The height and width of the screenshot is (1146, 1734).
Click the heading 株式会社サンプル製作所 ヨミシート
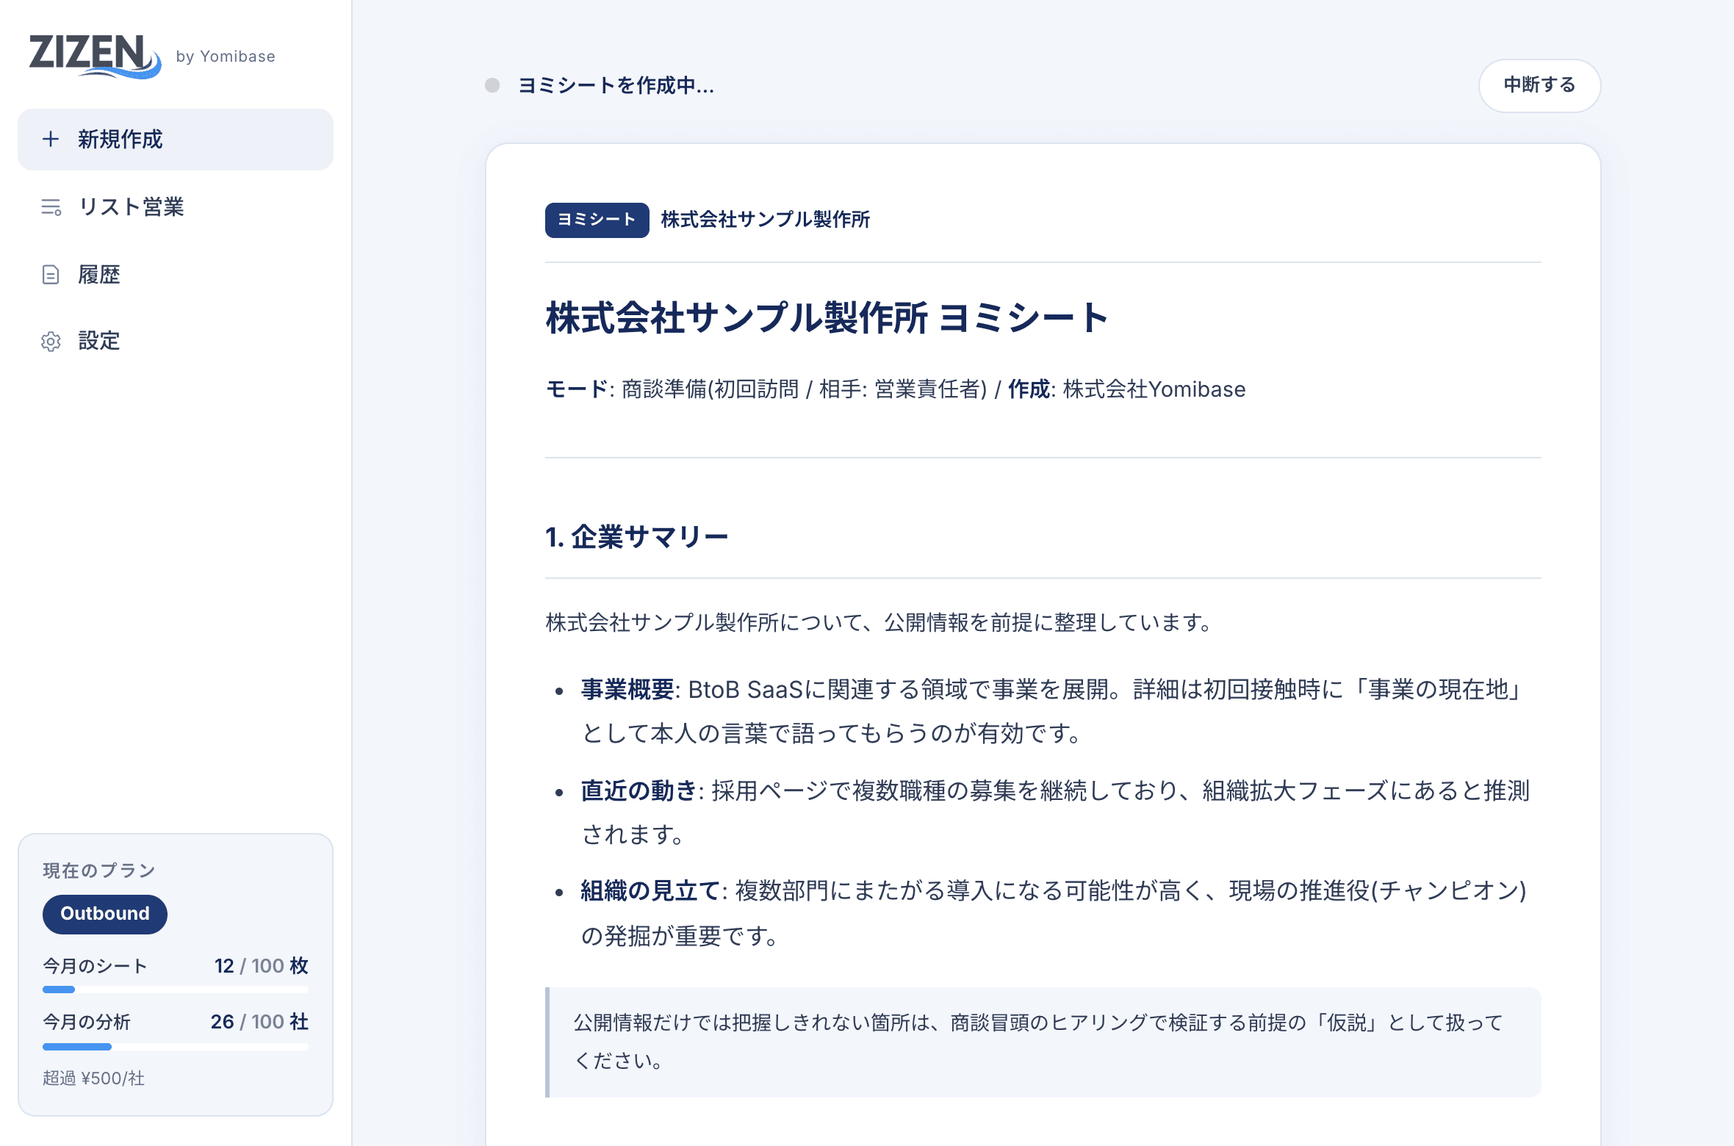click(x=827, y=318)
